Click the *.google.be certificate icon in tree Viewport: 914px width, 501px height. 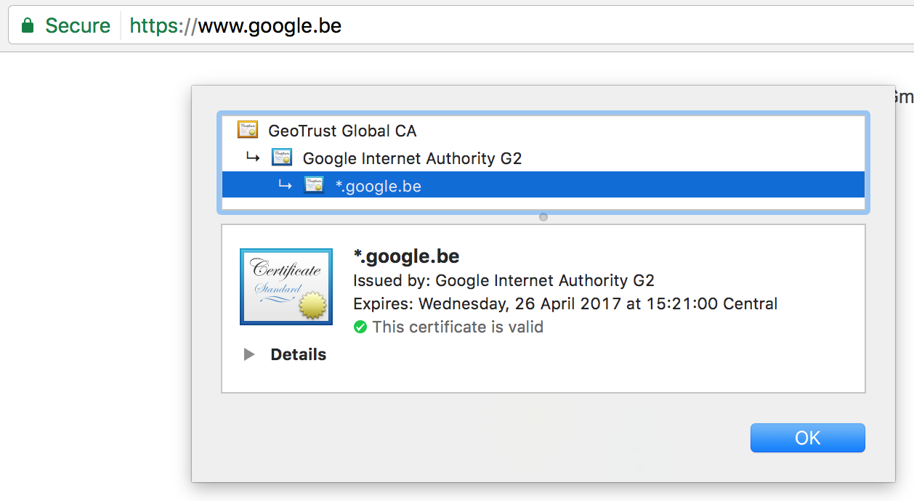tap(314, 185)
